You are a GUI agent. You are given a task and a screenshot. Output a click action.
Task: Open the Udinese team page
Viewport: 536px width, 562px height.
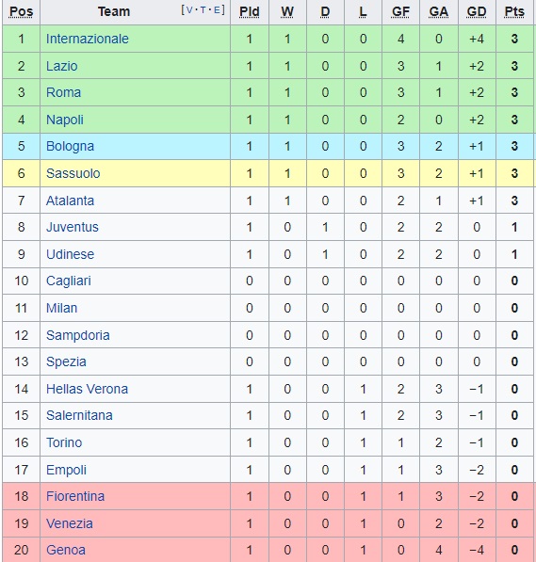pos(70,254)
